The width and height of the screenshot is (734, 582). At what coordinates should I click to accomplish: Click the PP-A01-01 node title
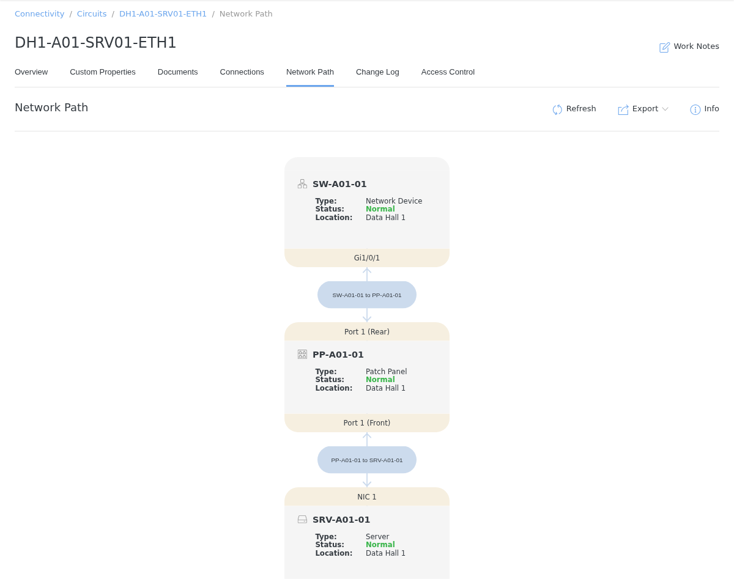pos(338,355)
